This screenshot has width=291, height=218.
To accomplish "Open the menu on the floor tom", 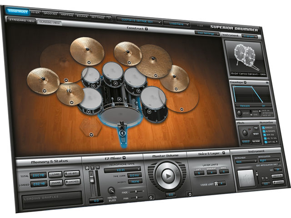I will click(x=149, y=112).
